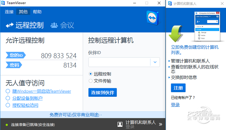The height and width of the screenshot is (130, 226).
Task: Click the ID number 809 833 524
Action: (x=59, y=56)
